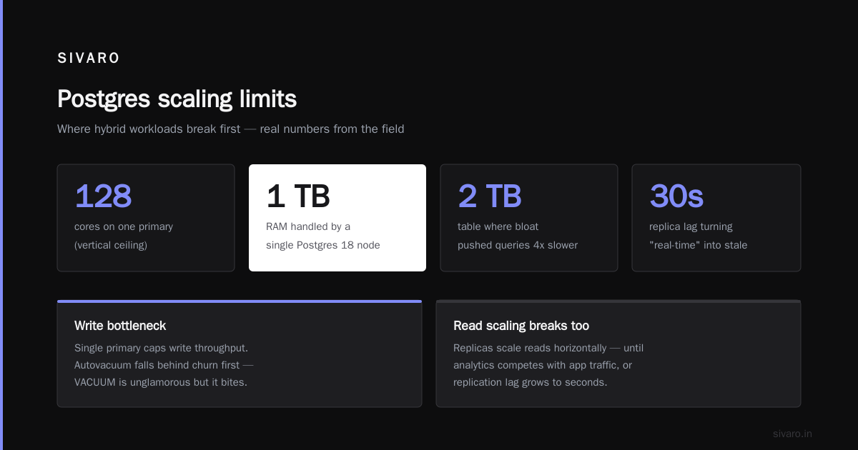Select the highlighted 1 TB RAM card

pos(337,218)
